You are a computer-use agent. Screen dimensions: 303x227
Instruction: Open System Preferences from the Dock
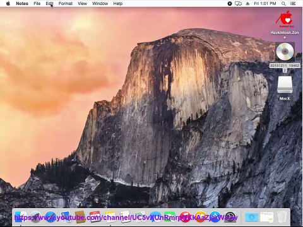[230, 217]
